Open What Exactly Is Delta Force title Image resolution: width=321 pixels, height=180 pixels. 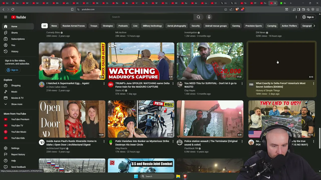tap(281, 85)
